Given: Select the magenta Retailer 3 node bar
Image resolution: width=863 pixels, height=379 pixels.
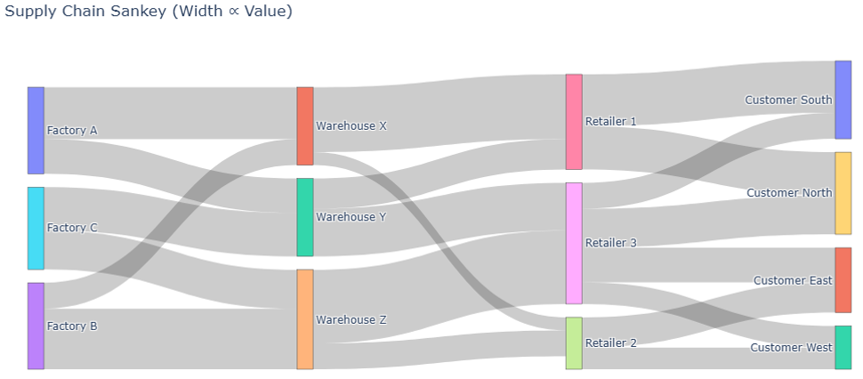Looking at the screenshot, I should pos(574,243).
